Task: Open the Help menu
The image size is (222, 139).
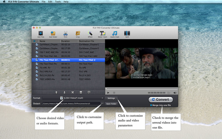Action: 66,2
